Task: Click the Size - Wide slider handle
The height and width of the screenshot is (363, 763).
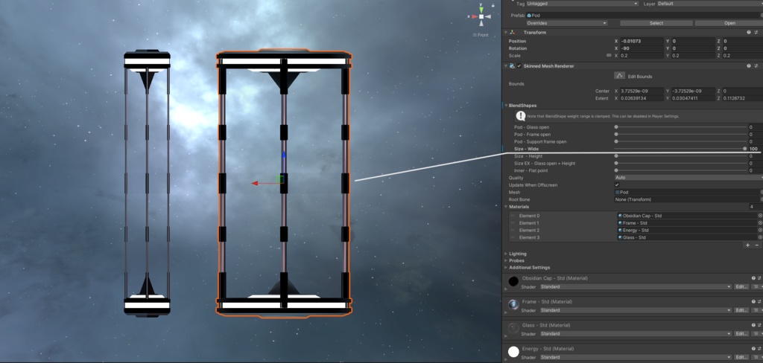Action: coord(744,149)
